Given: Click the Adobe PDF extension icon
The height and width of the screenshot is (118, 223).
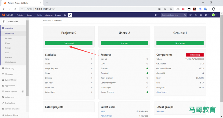Looking at the screenshot, I should (x=195, y=9).
